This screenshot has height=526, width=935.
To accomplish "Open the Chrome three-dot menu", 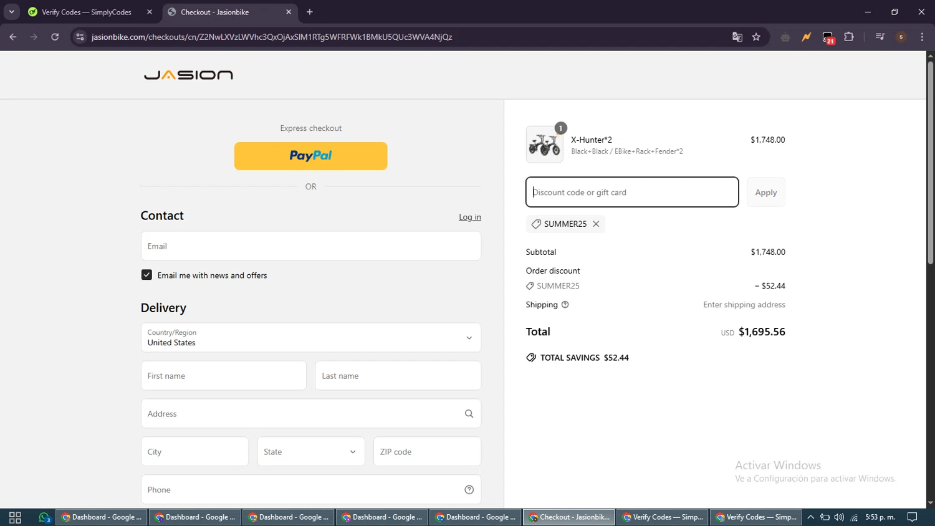I will point(922,37).
